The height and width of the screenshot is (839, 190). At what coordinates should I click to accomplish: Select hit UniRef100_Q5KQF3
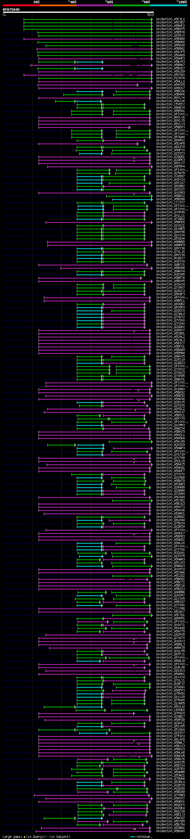click(170, 294)
